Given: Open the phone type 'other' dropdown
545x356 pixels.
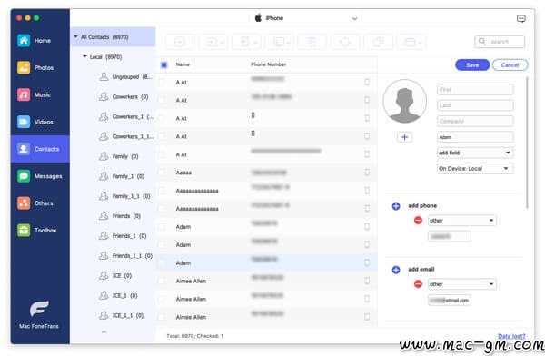Looking at the screenshot, I should (x=462, y=221).
